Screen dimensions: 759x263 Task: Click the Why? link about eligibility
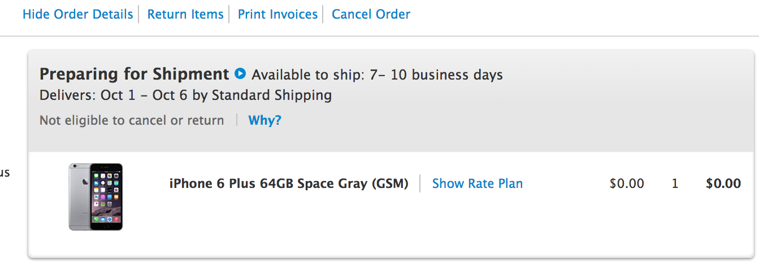[264, 120]
